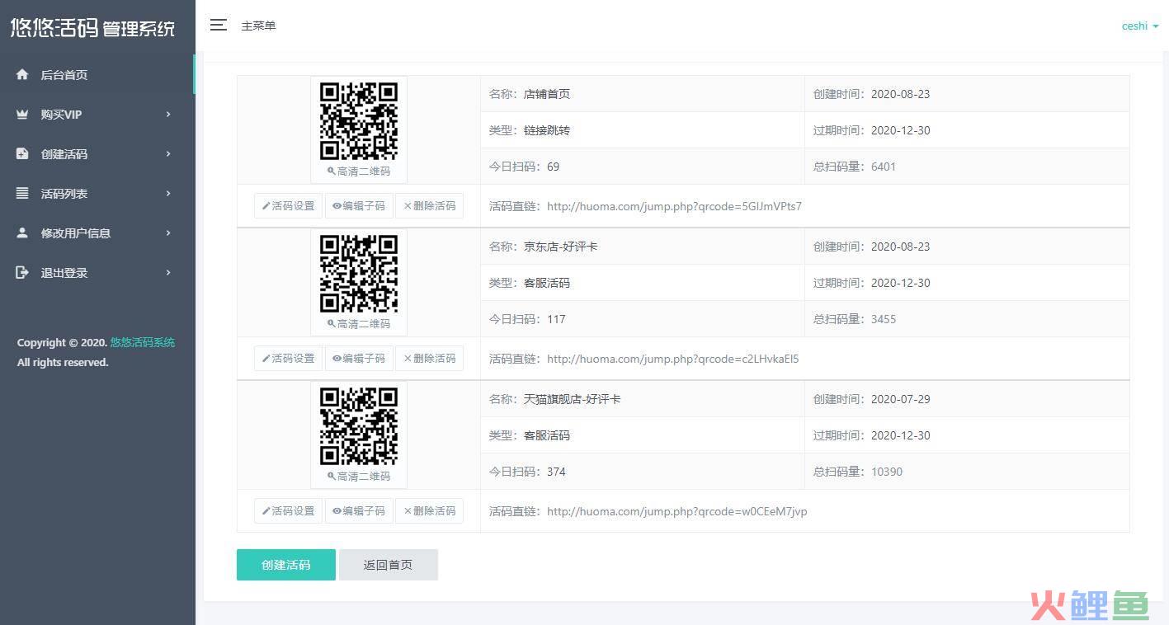This screenshot has height=625, width=1169.
Task: Click 活码设置 for 京东店-好评卡
Action: tap(288, 359)
